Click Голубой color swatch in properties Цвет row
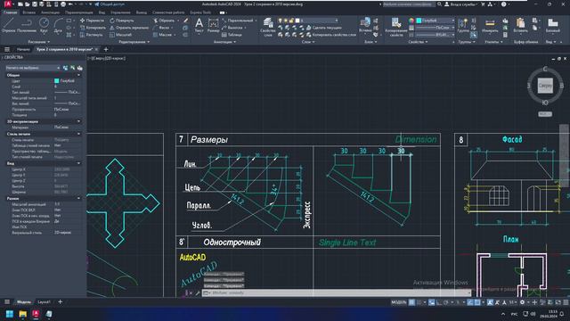The height and width of the screenshot is (321, 570). 57,81
